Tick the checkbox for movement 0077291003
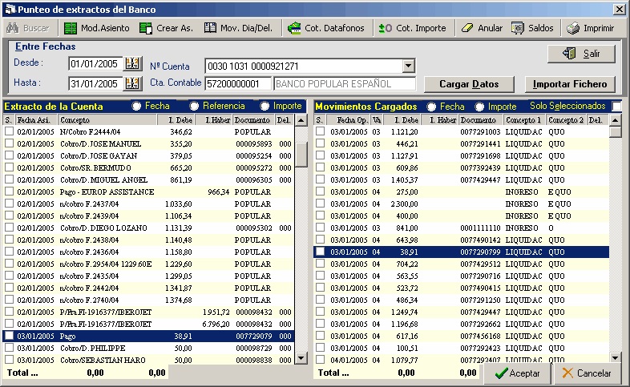630x387 pixels. tap(320, 131)
